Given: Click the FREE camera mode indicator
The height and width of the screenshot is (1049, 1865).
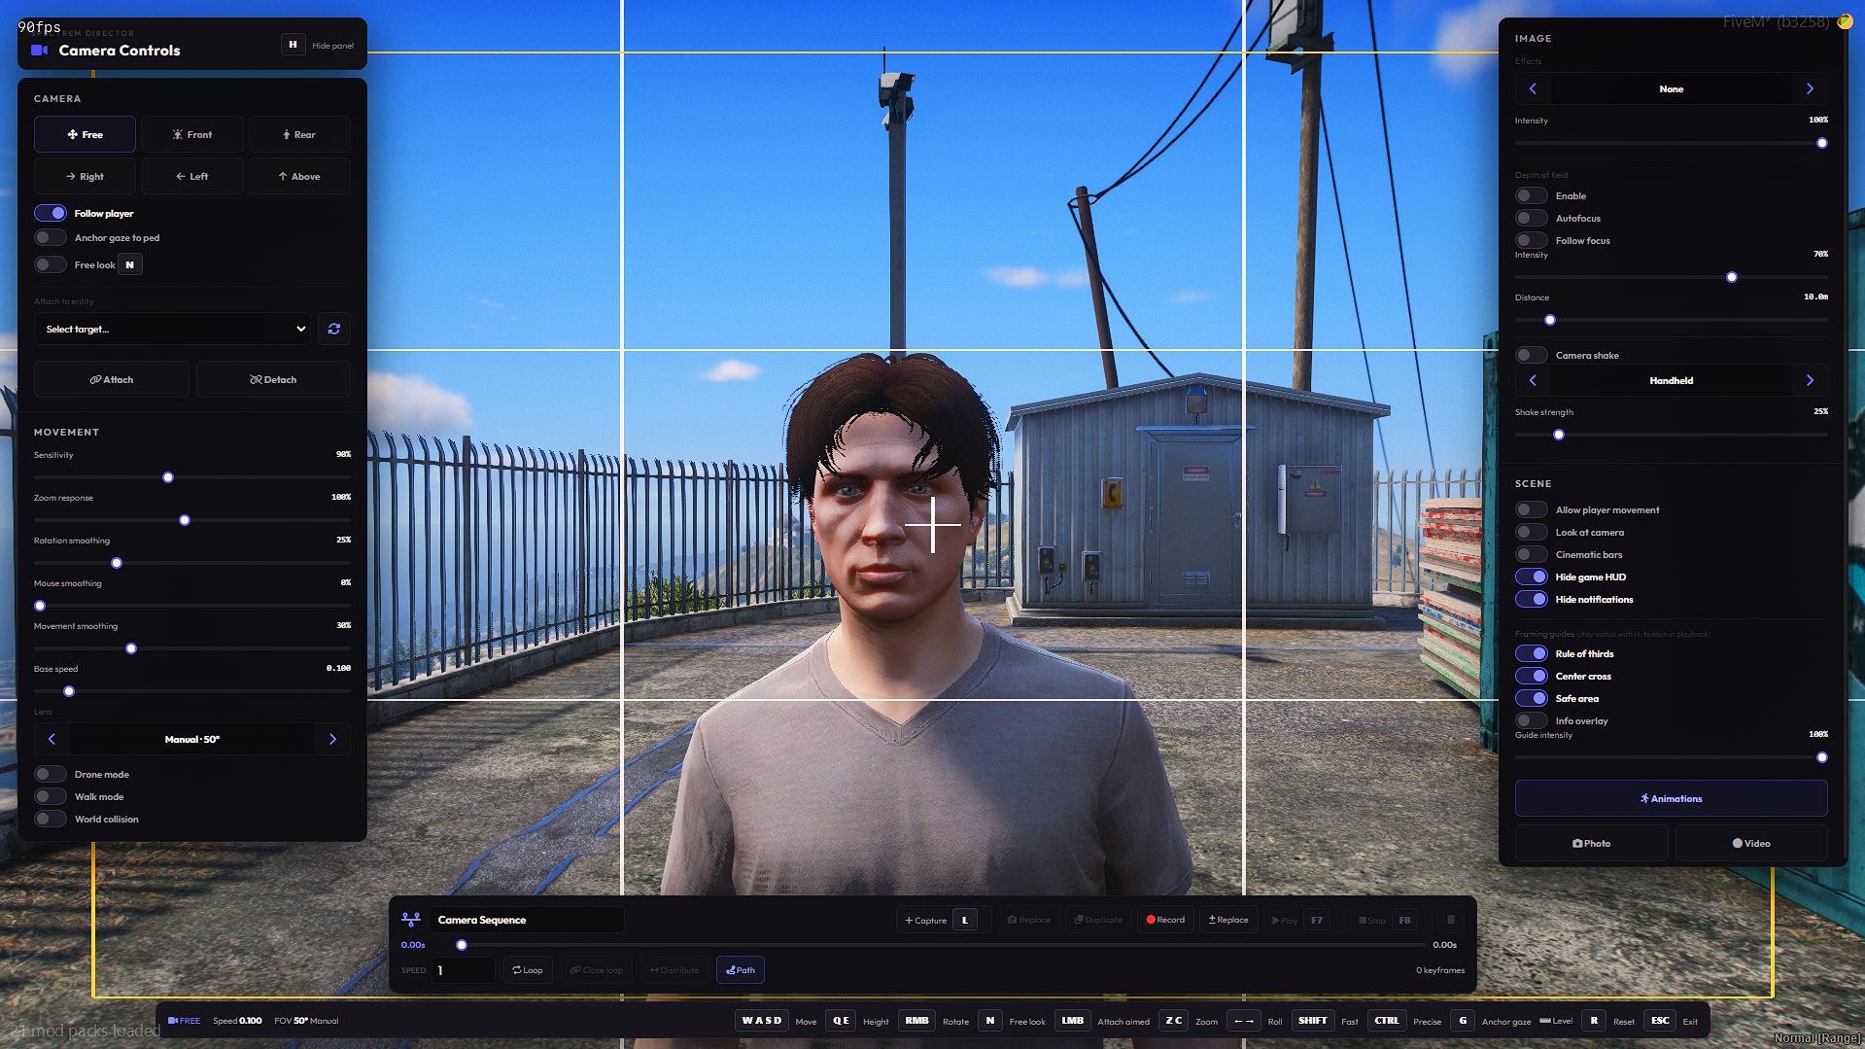Looking at the screenshot, I should click(184, 1021).
